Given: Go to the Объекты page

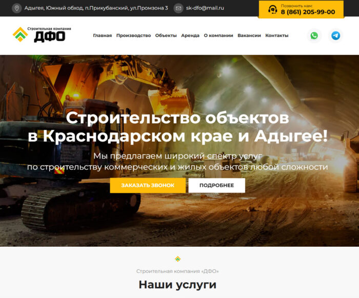Looking at the screenshot, I should pos(166,36).
